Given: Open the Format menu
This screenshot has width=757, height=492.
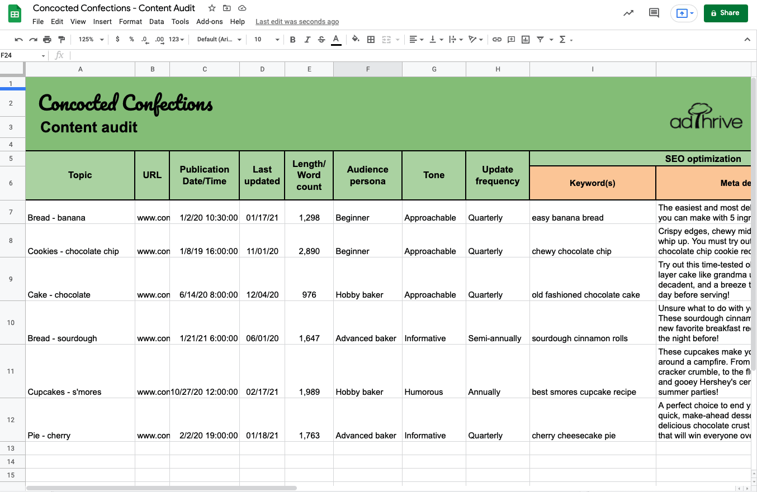Looking at the screenshot, I should click(x=130, y=22).
